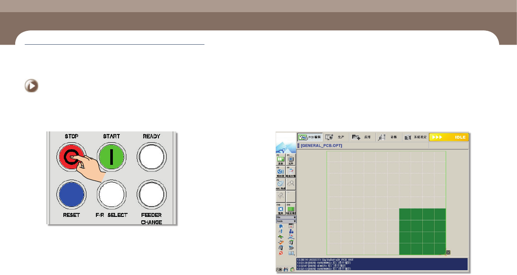Screen dimensions: 517x275
Task: Click the letter-A document tool icon
Action: point(280,248)
